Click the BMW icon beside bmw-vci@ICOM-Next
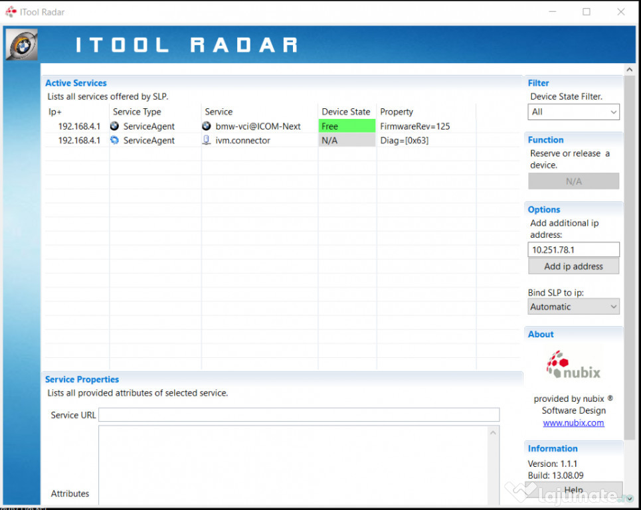 [207, 126]
